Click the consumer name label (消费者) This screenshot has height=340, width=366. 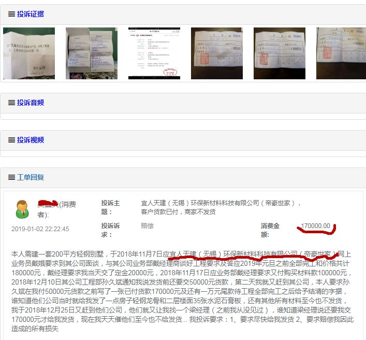(56, 209)
